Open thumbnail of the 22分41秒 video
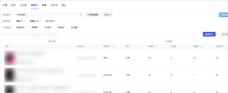This screenshot has width=228, height=93. point(10,75)
